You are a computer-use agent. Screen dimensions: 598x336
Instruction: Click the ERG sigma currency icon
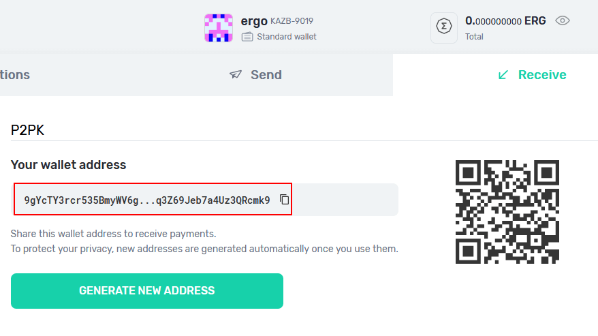coord(444,28)
